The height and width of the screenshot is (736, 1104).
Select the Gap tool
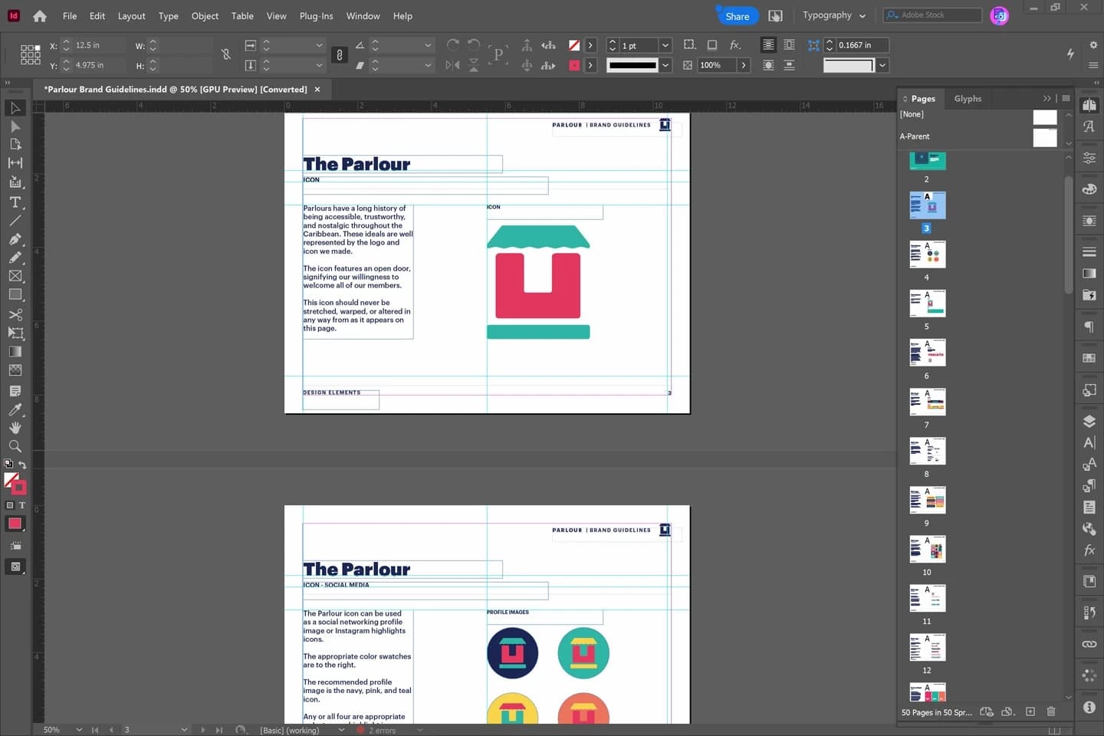[x=15, y=163]
